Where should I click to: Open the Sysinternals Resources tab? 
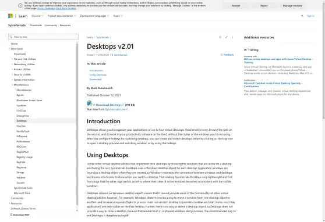click(65, 25)
